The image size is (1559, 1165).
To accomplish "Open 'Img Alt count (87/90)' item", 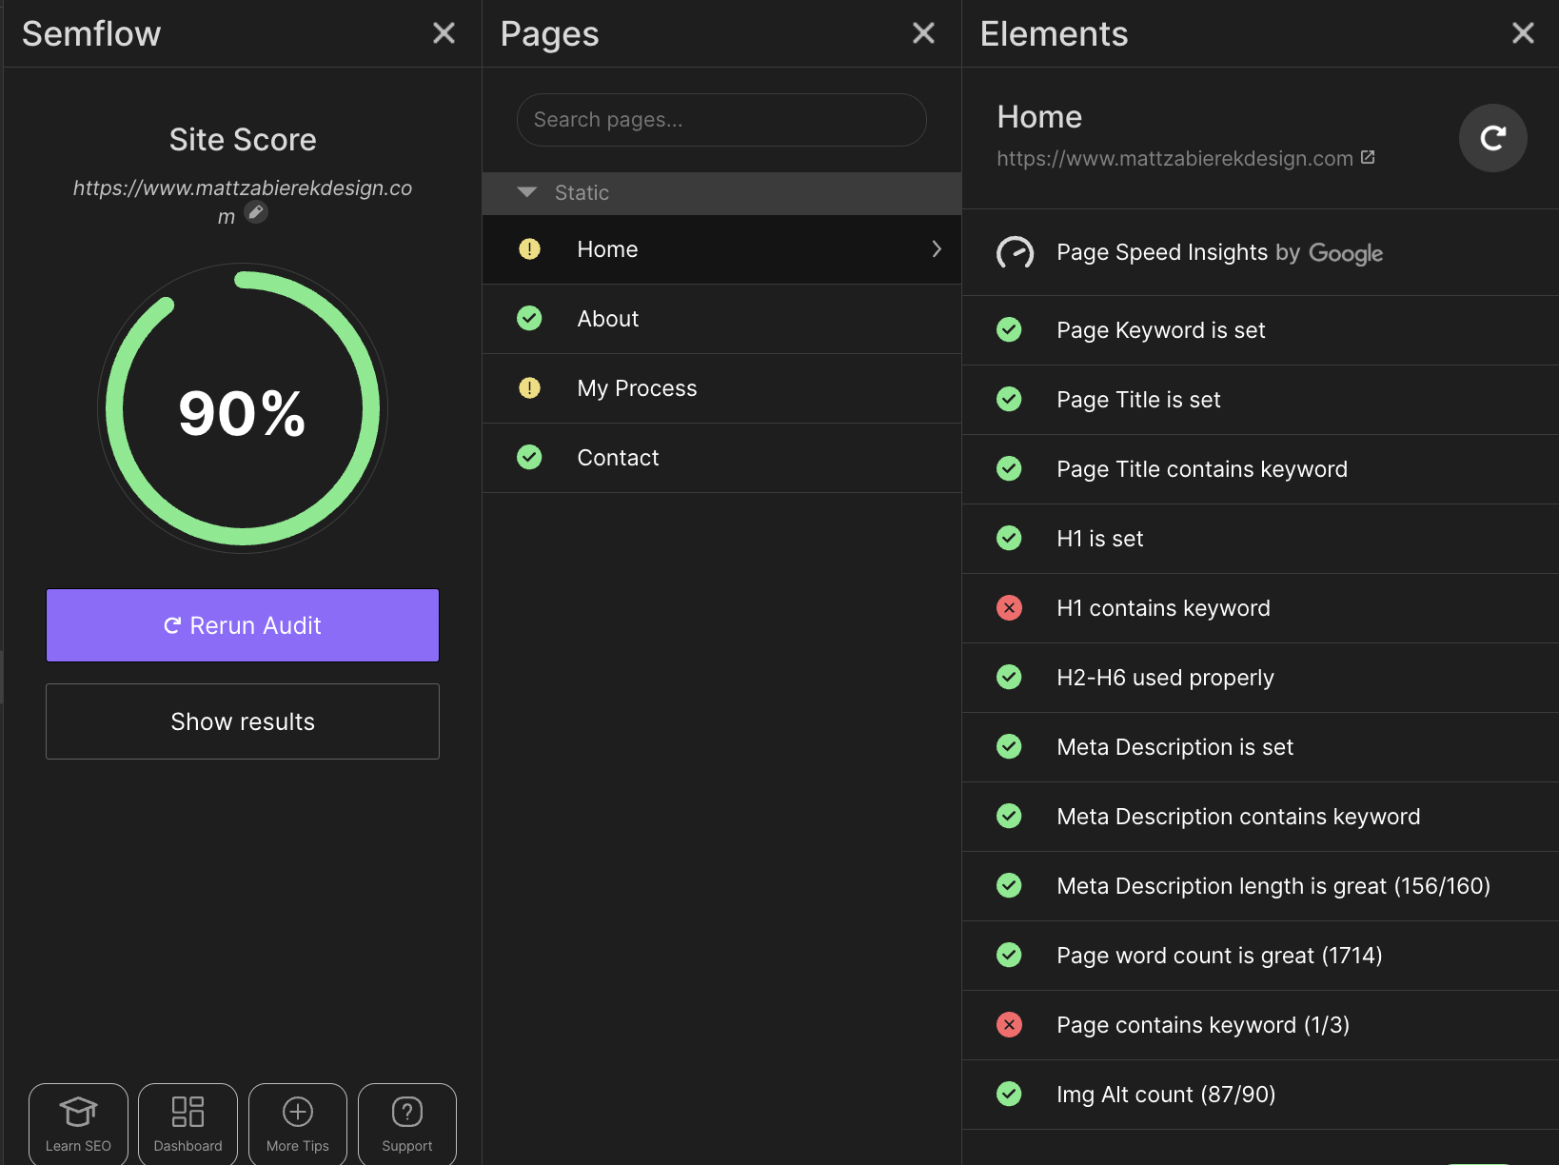I will tap(1260, 1095).
